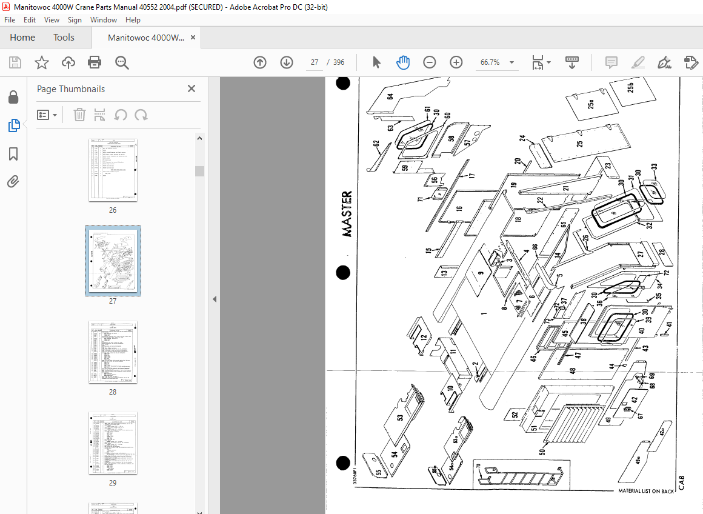This screenshot has height=514, width=703.
Task: Click the 'Page Thumbnails' panel title
Action: click(x=71, y=89)
